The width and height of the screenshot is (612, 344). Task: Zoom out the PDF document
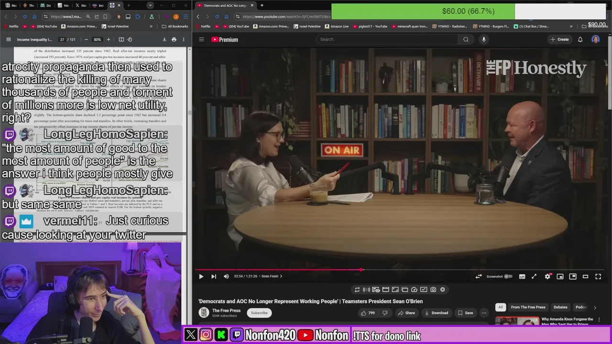click(x=86, y=40)
